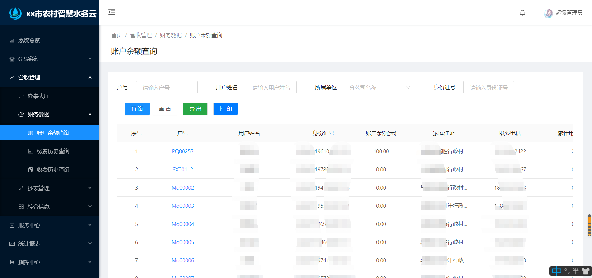Click the 超级管理员 username text
Viewport: 592px width, 278px height.
pyautogui.click(x=569, y=13)
